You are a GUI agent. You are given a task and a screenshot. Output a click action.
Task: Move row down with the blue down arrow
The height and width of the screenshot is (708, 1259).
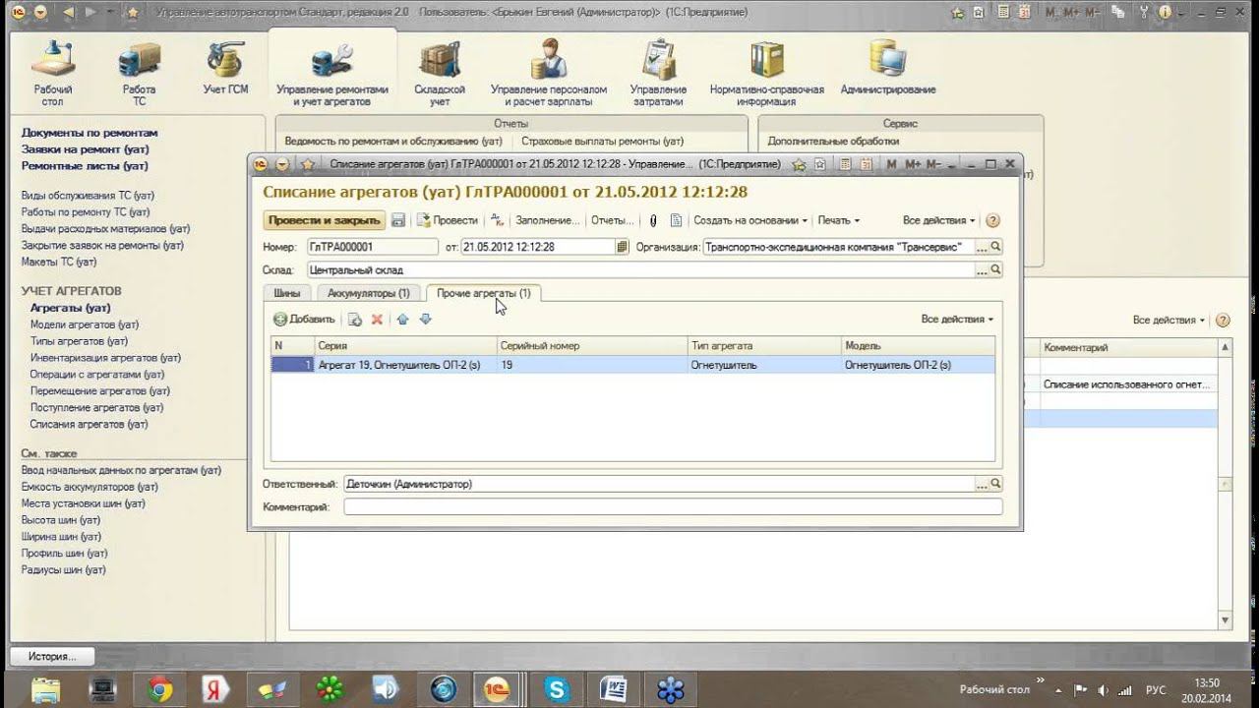pyautogui.click(x=426, y=319)
